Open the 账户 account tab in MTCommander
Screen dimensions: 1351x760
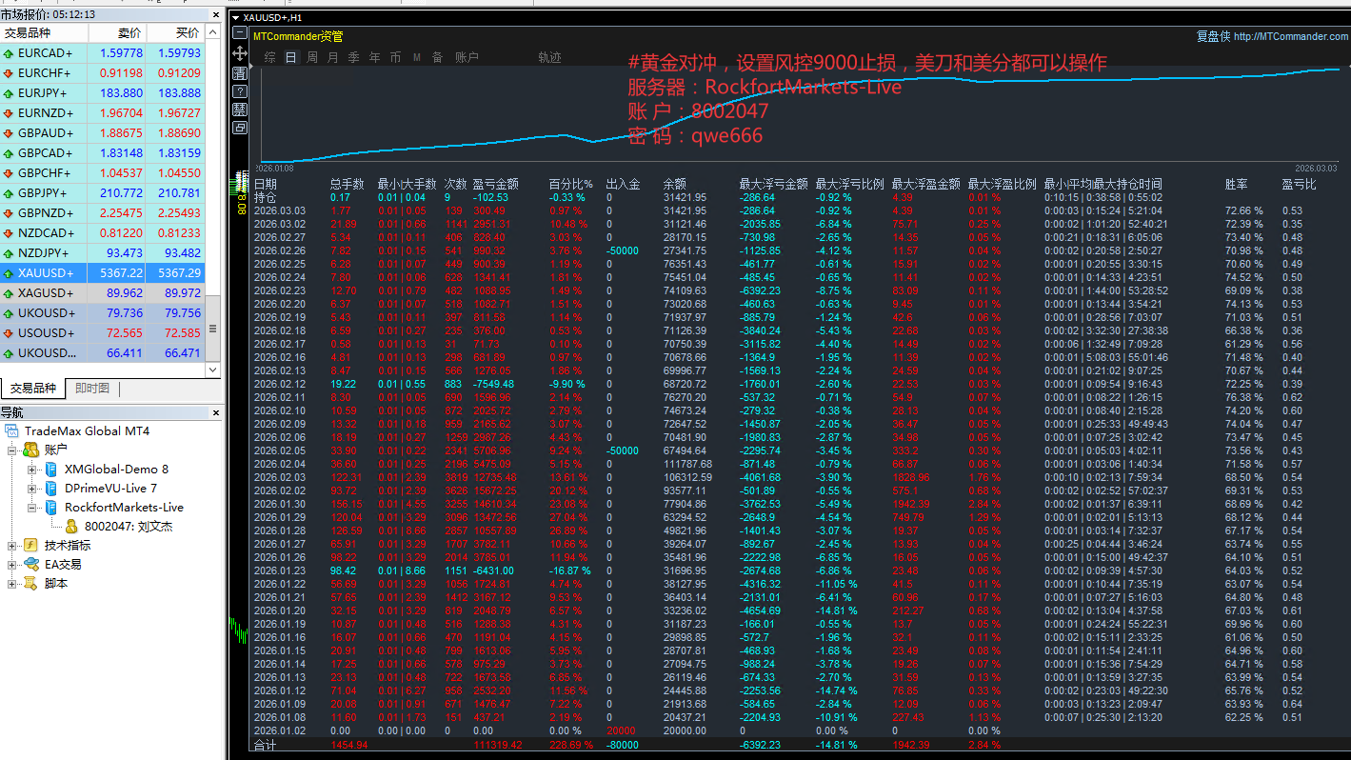coord(467,58)
